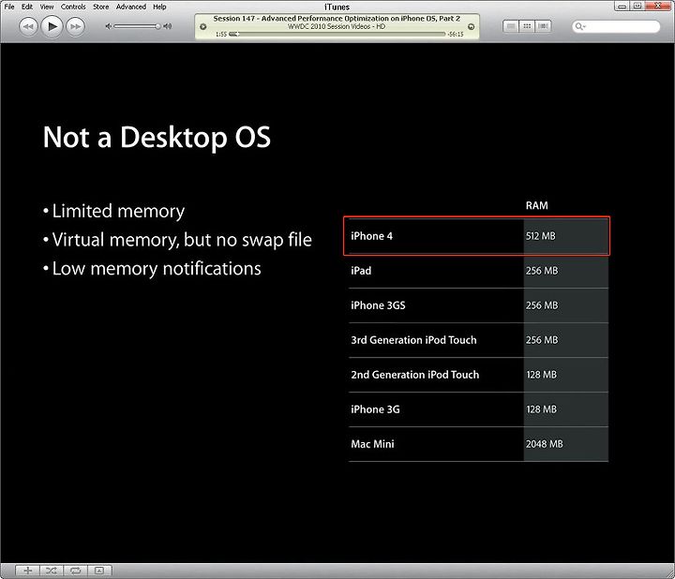Click the high volume speaker icon

coord(168,26)
